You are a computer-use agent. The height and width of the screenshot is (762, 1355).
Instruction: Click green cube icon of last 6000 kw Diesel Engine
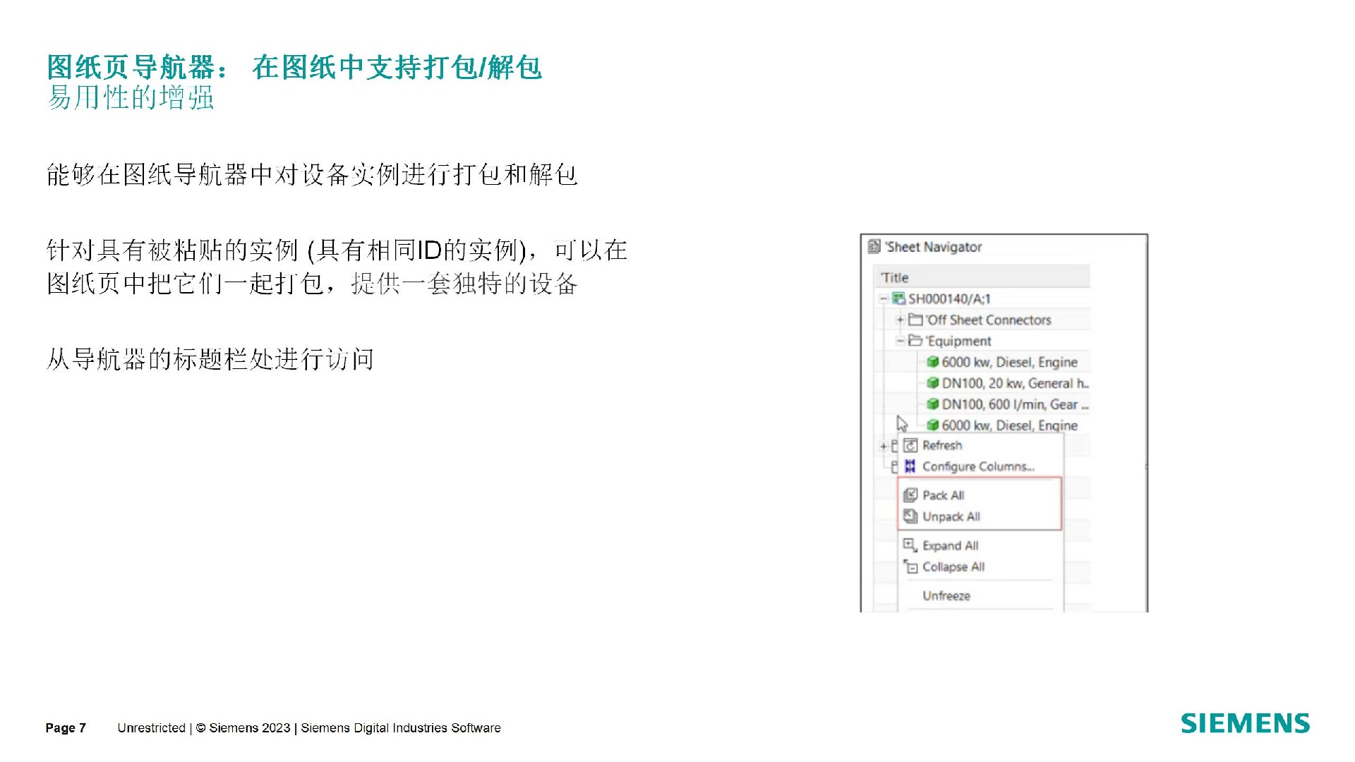coord(933,425)
